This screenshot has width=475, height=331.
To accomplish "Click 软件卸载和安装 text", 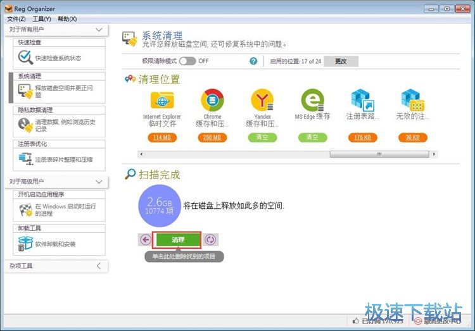I will click(x=55, y=244).
